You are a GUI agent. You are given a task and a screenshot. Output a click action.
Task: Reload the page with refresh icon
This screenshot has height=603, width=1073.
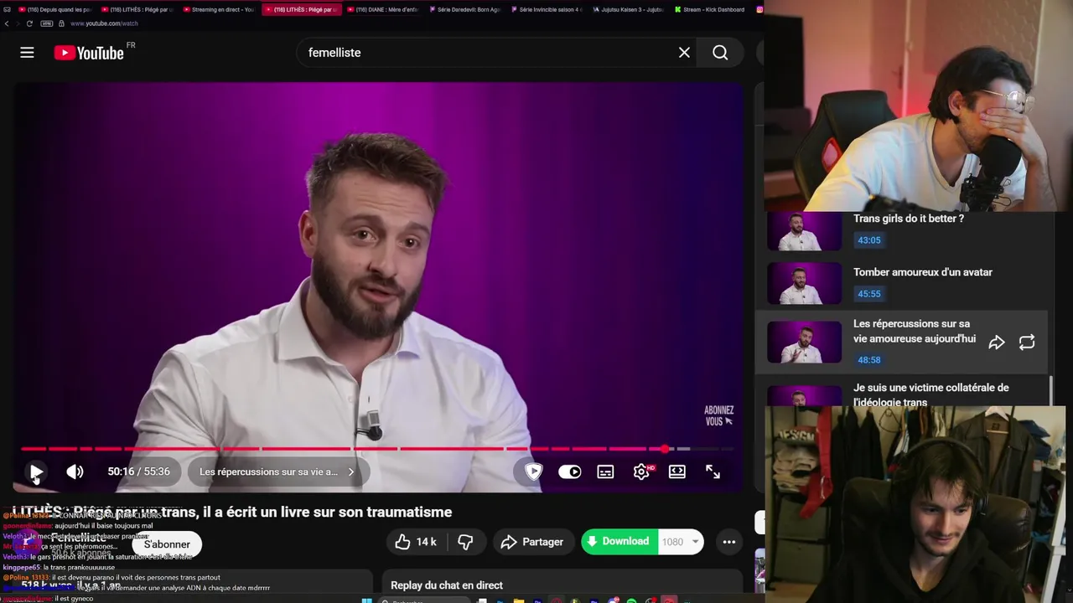[29, 23]
